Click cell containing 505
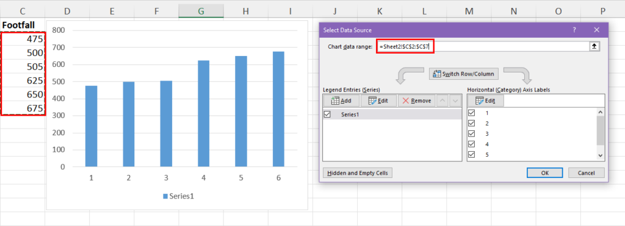The width and height of the screenshot is (625, 226). point(23,67)
